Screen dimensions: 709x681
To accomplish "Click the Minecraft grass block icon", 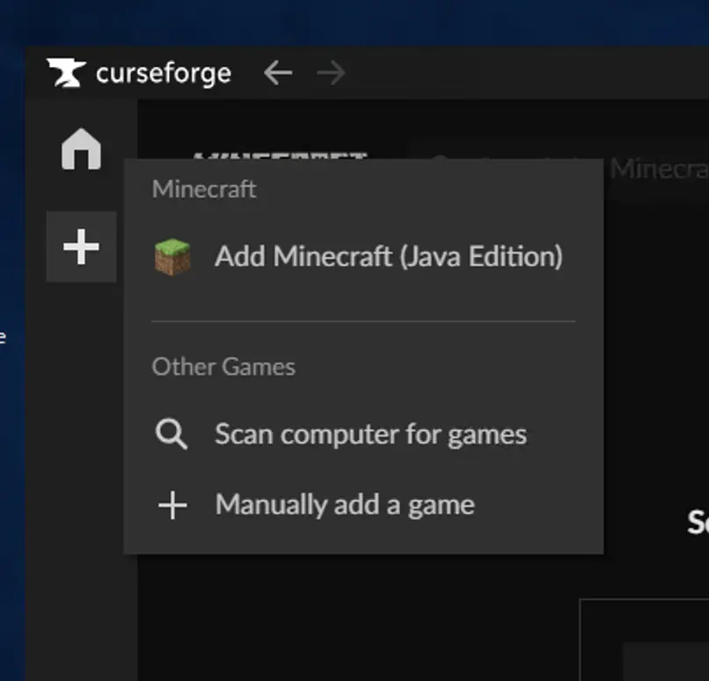I will tap(172, 257).
